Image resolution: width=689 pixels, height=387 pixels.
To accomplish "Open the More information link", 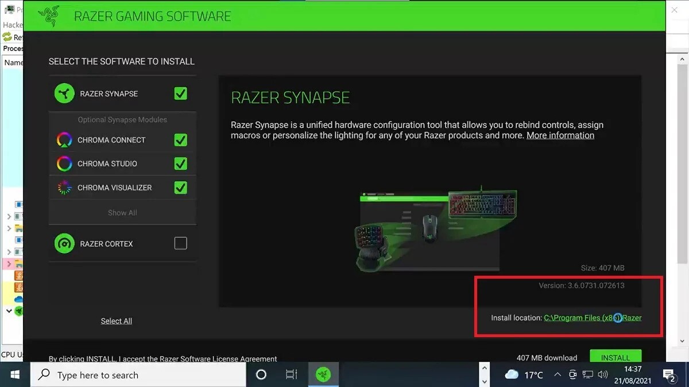I will (560, 135).
